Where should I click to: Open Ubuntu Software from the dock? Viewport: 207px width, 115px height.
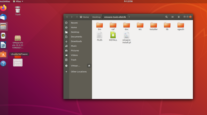[3, 54]
